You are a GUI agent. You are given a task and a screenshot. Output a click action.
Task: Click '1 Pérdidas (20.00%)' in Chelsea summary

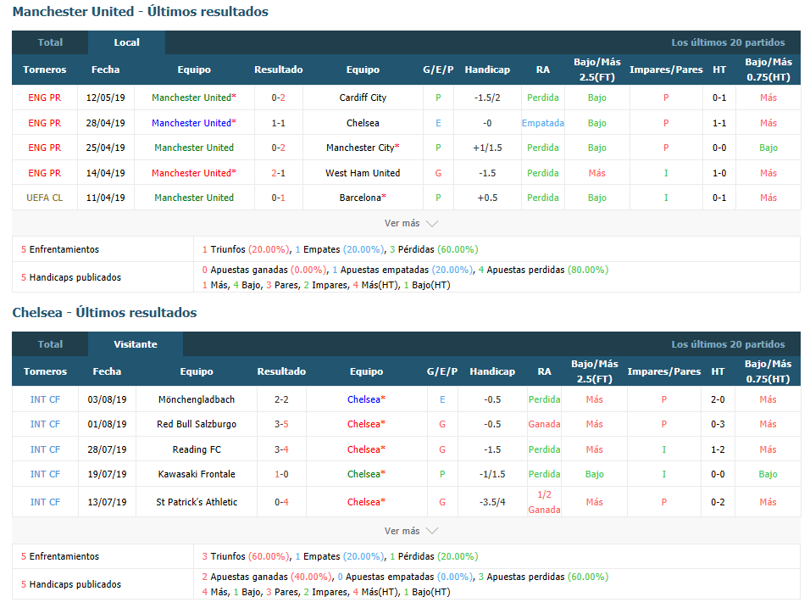tap(434, 557)
